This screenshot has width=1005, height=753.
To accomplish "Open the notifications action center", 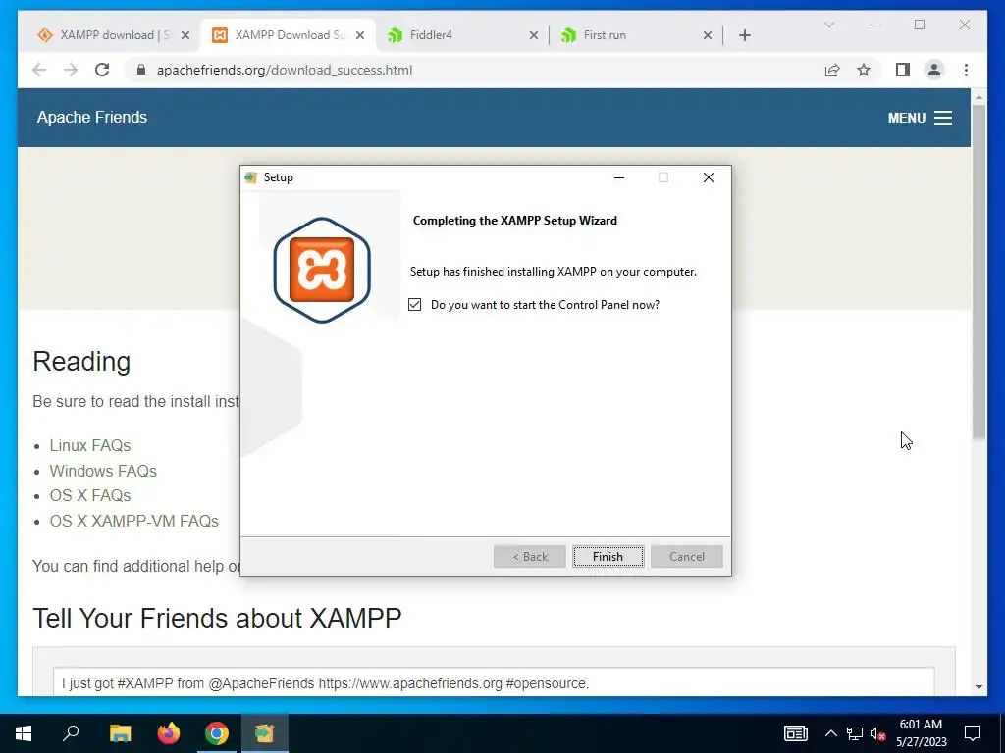I will [973, 733].
